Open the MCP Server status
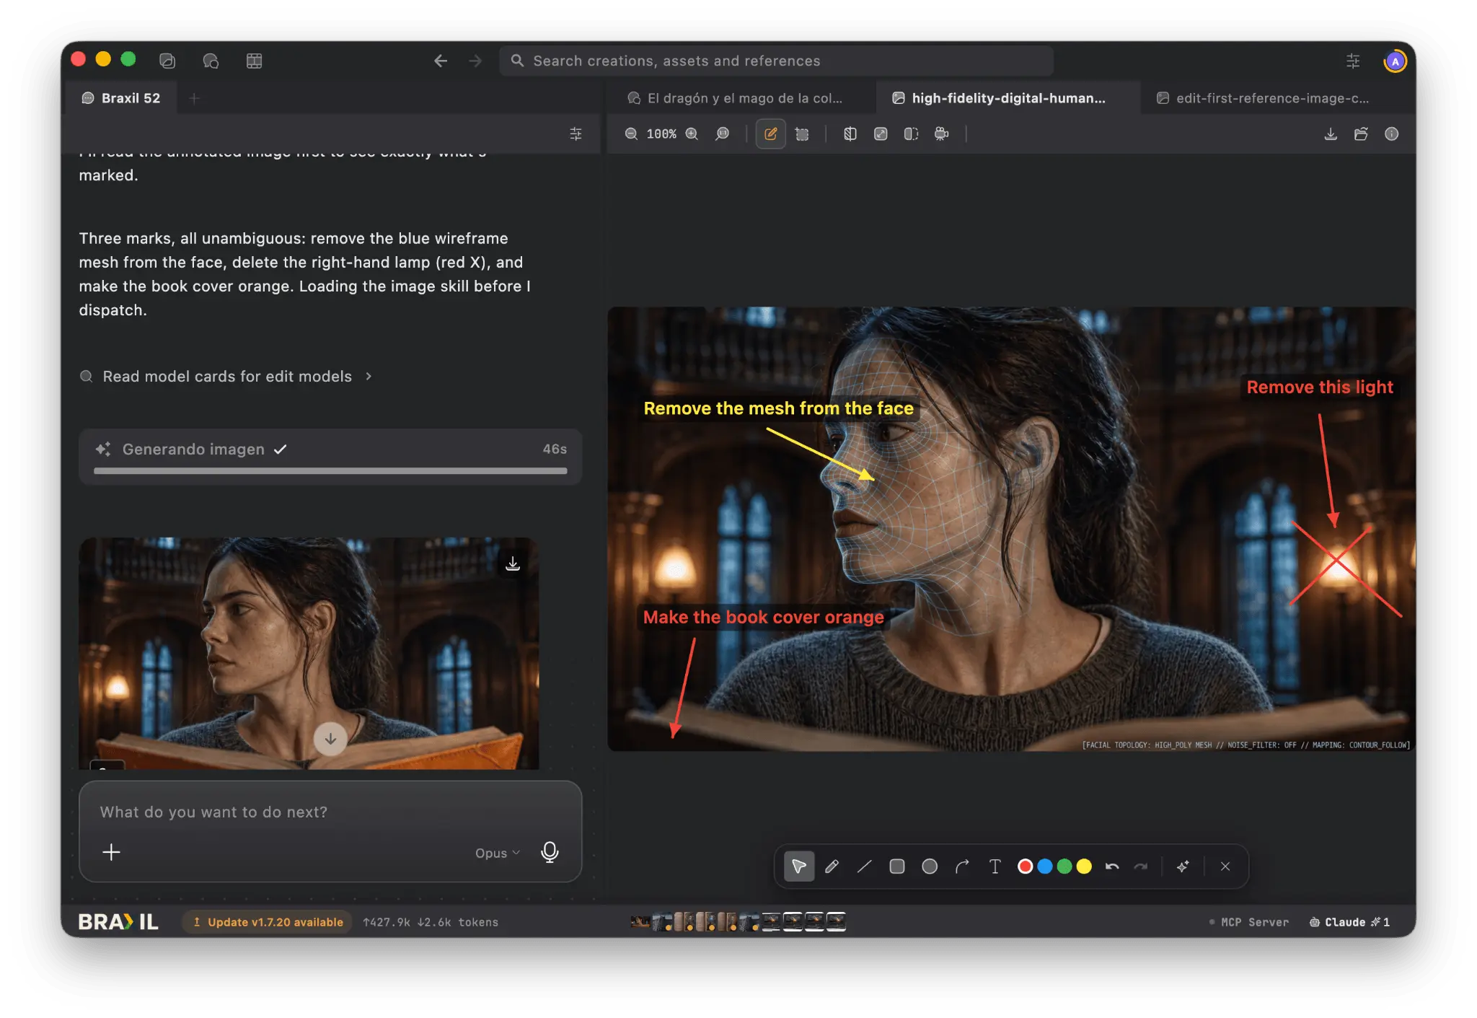Viewport: 1477px width, 1018px height. pos(1248,922)
